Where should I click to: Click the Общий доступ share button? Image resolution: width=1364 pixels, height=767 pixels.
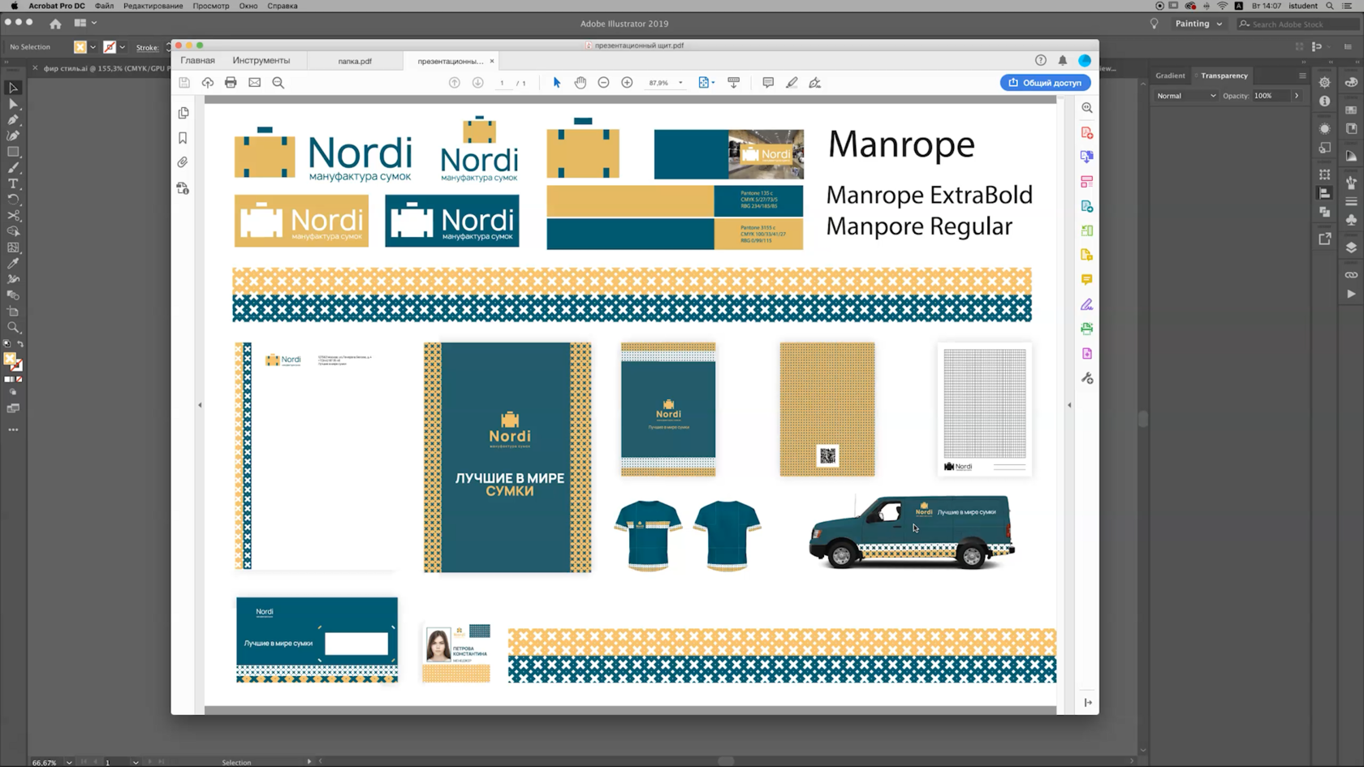coord(1045,83)
